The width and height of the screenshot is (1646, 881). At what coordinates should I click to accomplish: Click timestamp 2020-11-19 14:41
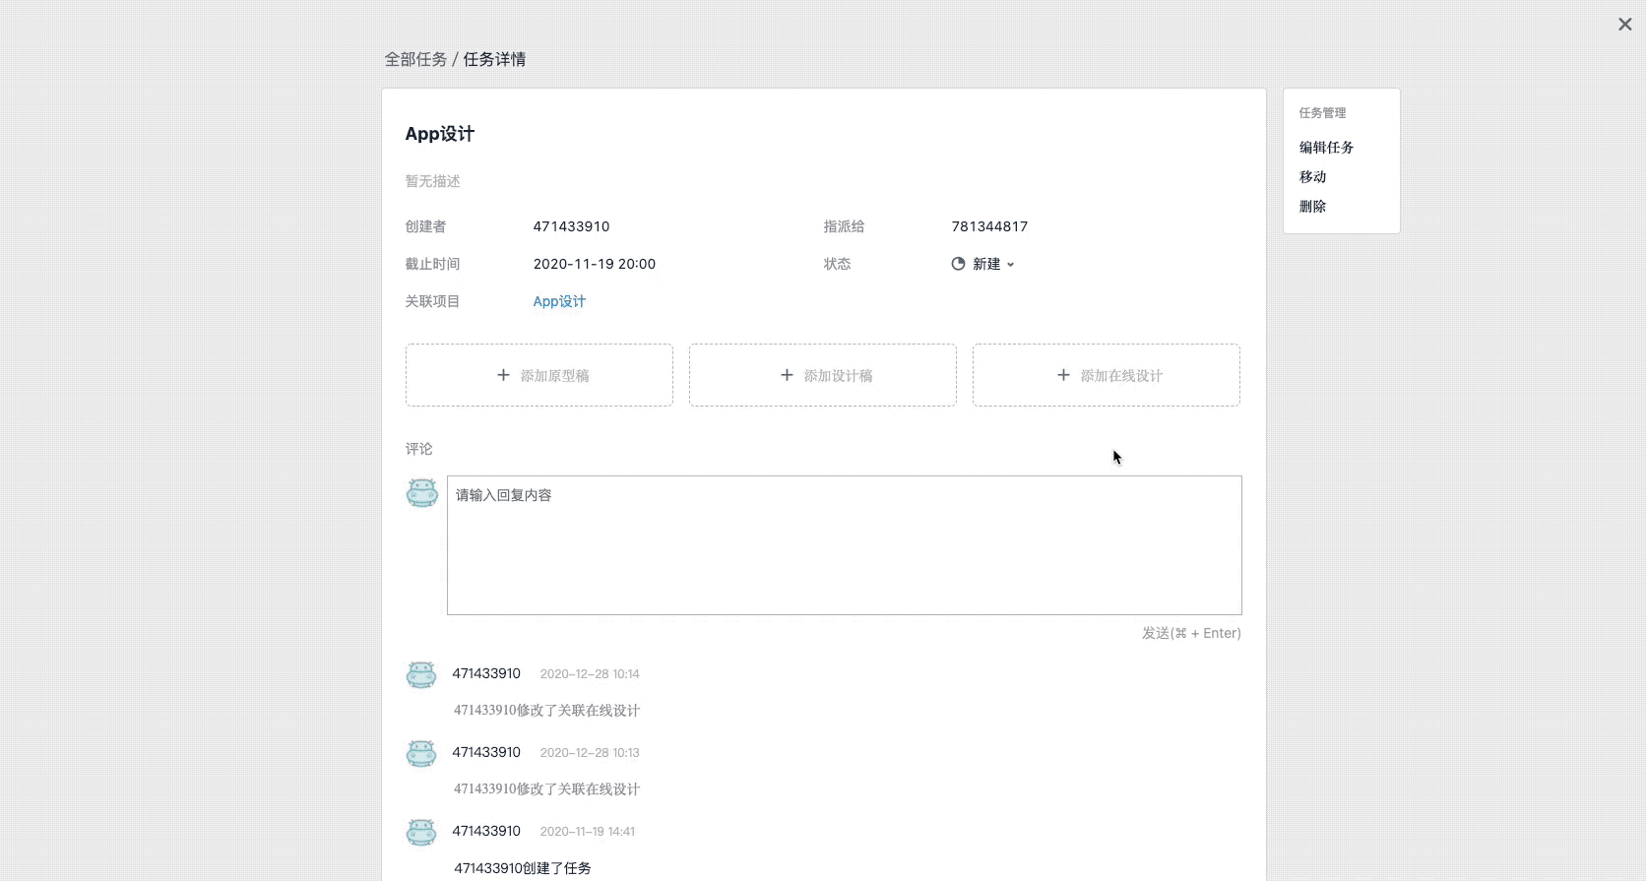(588, 832)
